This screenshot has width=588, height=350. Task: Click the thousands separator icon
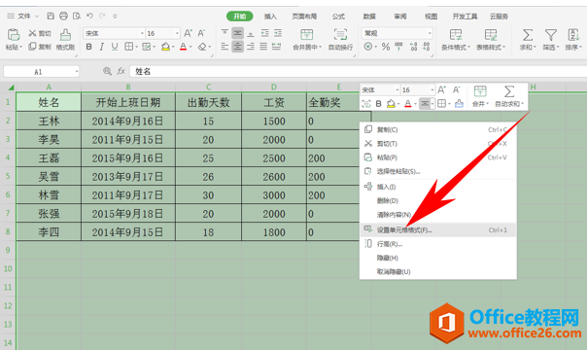[398, 47]
